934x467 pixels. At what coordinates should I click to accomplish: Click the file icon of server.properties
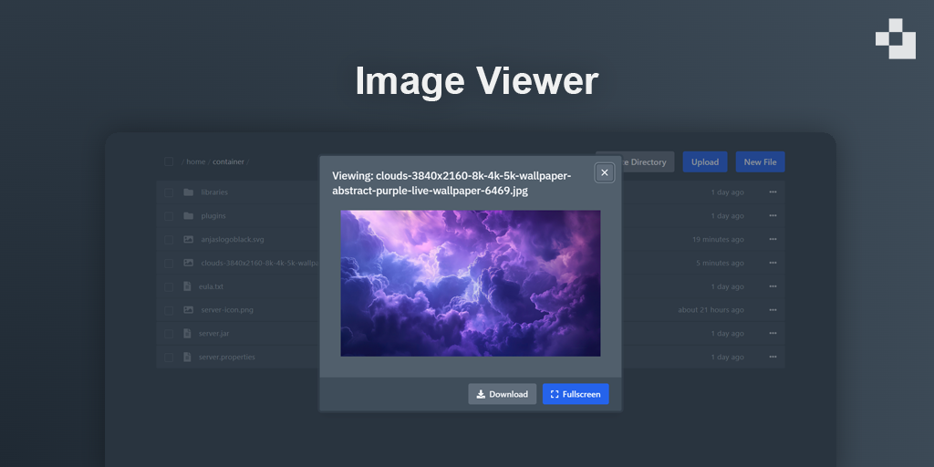pos(187,357)
